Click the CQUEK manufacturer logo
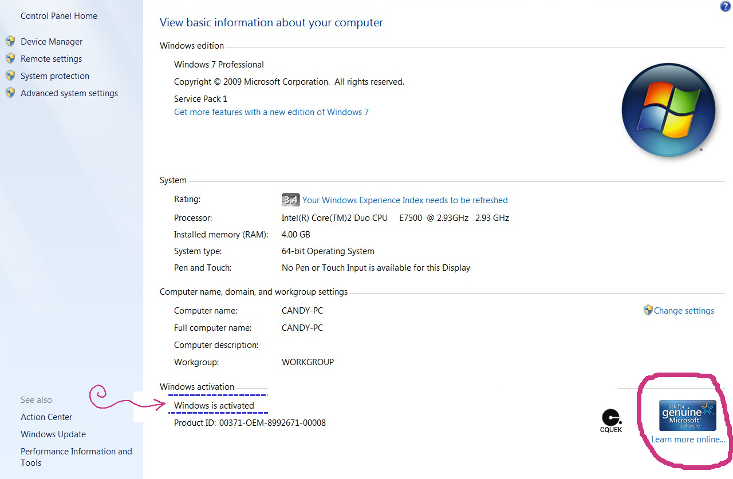 (x=612, y=421)
